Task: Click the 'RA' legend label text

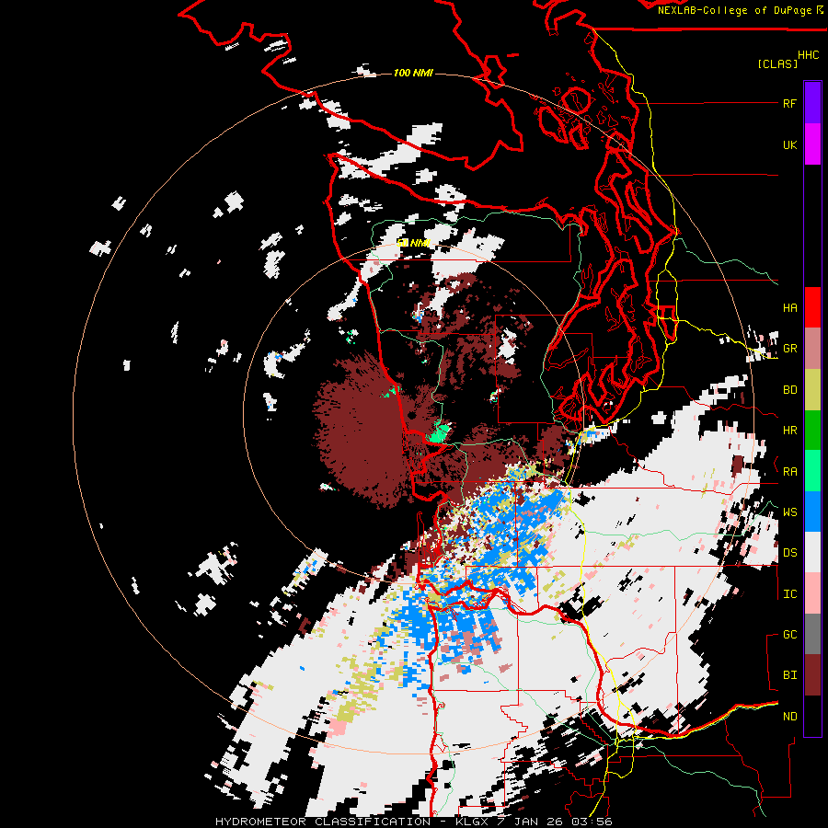Action: 789,472
